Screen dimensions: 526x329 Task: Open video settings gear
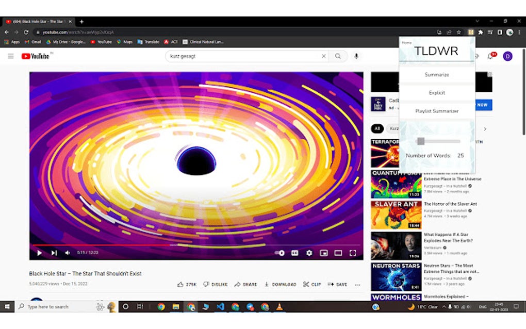[x=309, y=253]
